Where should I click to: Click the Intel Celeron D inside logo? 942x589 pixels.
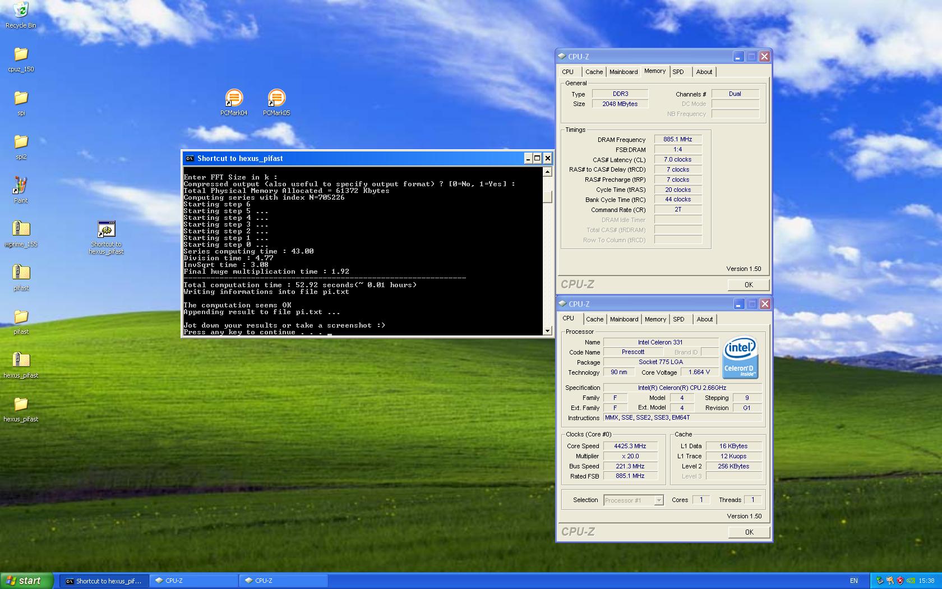point(740,357)
